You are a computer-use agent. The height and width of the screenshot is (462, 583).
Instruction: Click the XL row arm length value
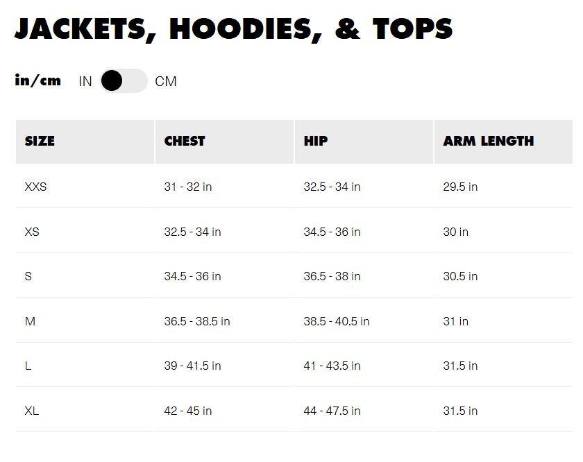(x=460, y=411)
